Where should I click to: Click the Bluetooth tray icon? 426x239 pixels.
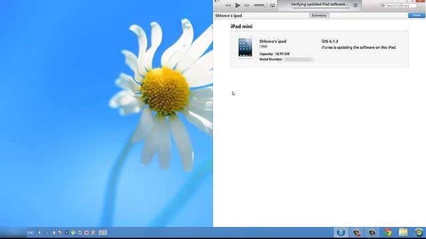coord(67,232)
